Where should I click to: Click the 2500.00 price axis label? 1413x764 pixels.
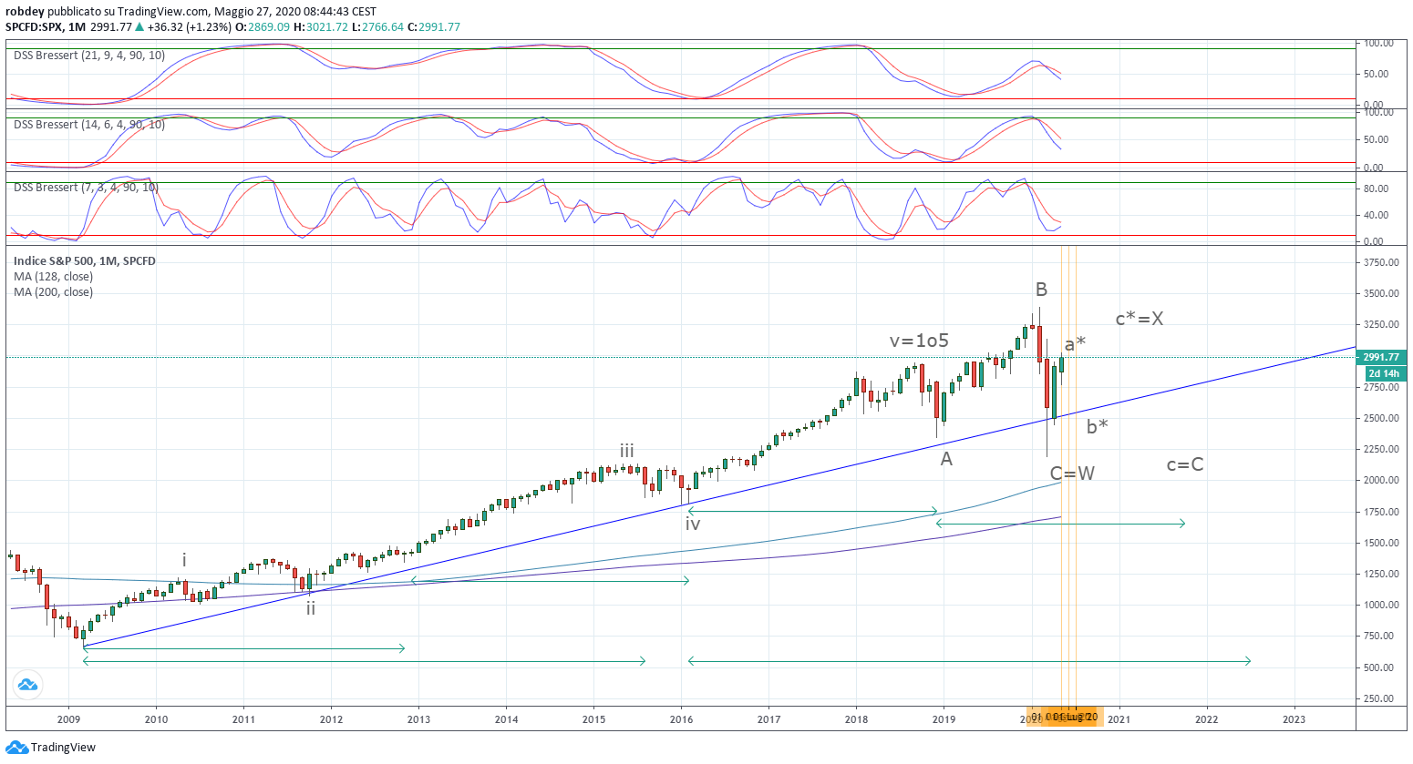point(1381,419)
